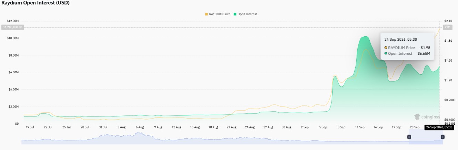This screenshot has width=458, height=150.
Task: Click the 27 Aug date label
Action: [268, 127]
